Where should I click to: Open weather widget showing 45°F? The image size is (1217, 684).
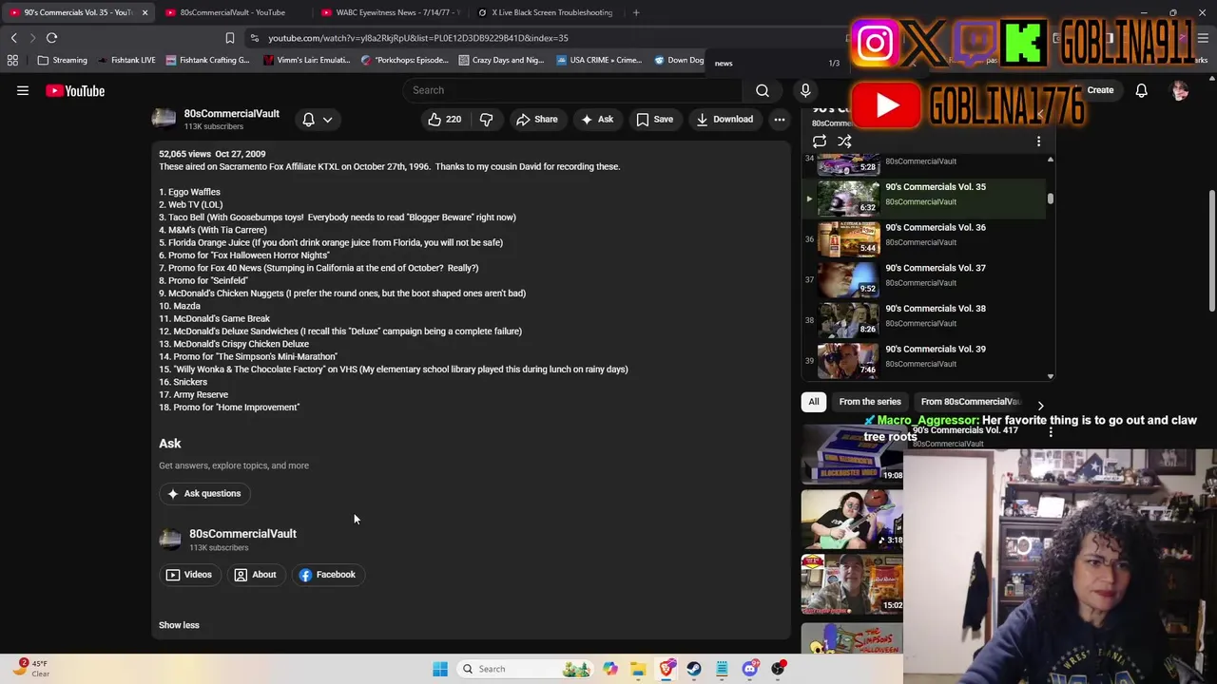30,669
